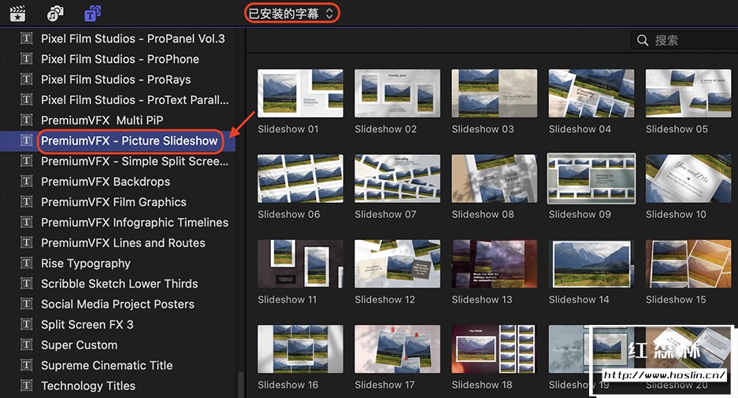Click T icon beside PremiumVFX Backdrops
The width and height of the screenshot is (738, 398).
click(x=26, y=182)
